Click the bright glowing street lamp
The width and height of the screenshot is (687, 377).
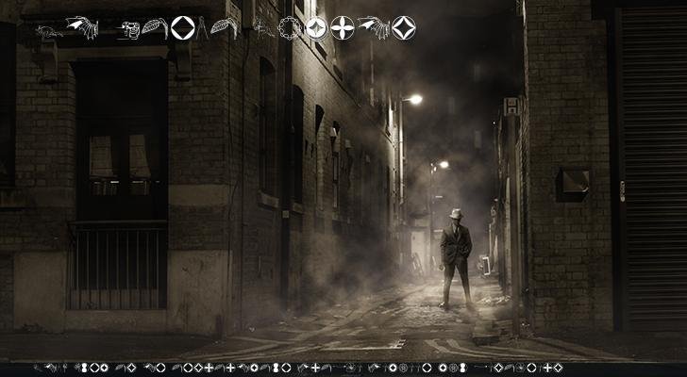[x=413, y=99]
